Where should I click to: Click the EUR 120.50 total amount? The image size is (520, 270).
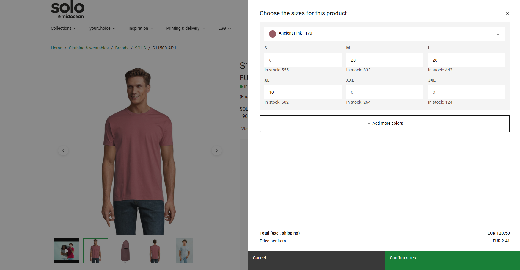[499, 233]
